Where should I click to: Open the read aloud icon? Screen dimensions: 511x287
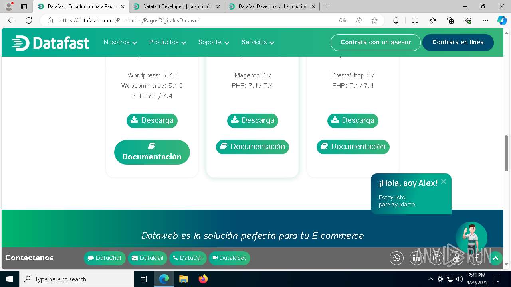click(358, 20)
